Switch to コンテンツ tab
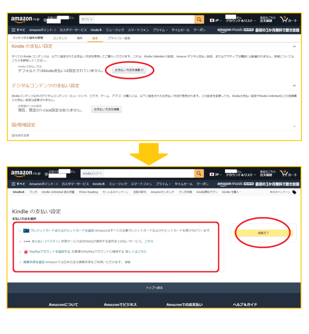The width and height of the screenshot is (309, 334). point(60,38)
